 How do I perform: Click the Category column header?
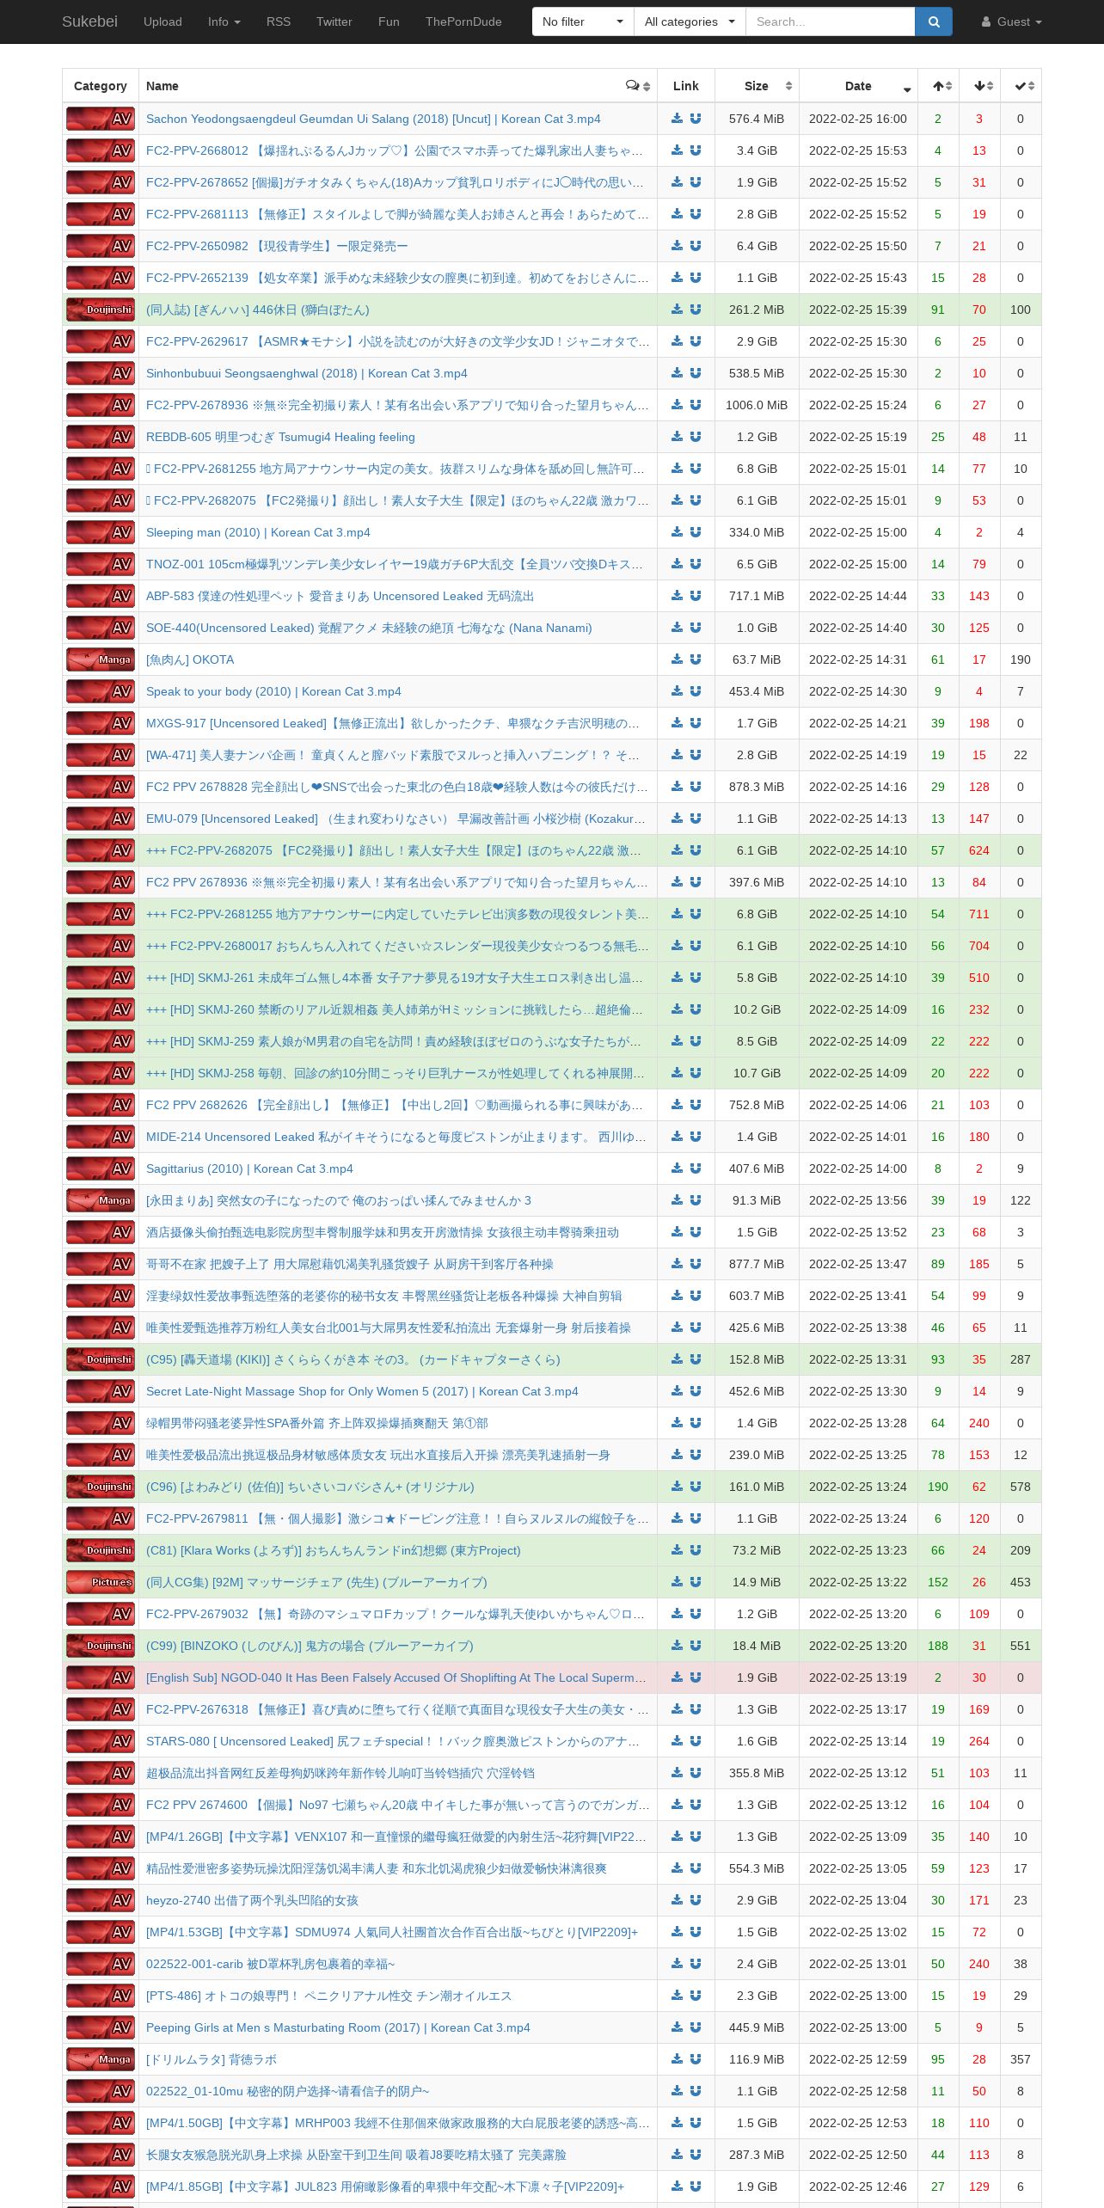tap(101, 86)
